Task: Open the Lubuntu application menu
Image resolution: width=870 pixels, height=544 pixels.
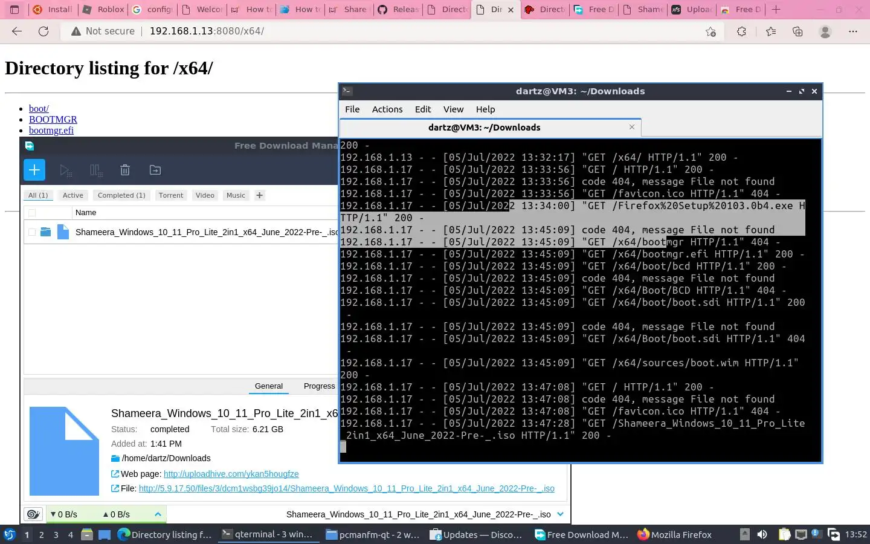Action: (10, 534)
